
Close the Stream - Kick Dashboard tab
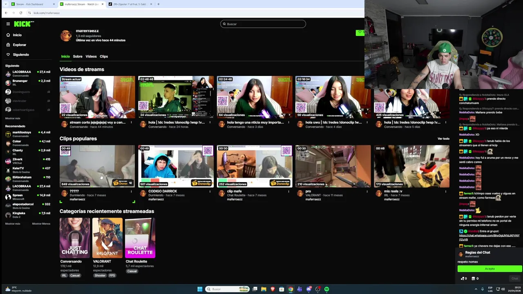pos(54,4)
